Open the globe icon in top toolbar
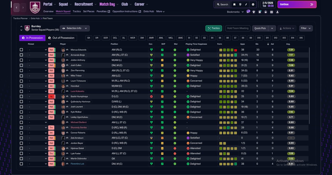The height and width of the screenshot is (175, 332). pos(240,4)
